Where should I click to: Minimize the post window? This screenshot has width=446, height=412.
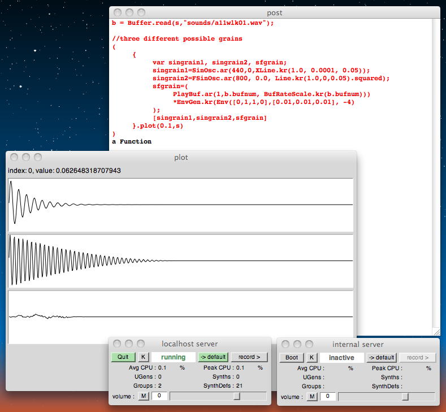click(x=129, y=12)
